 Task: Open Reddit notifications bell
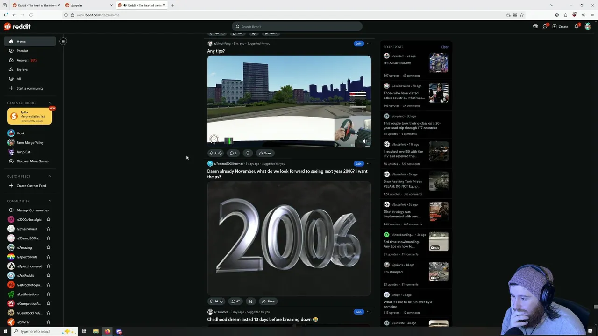(577, 27)
